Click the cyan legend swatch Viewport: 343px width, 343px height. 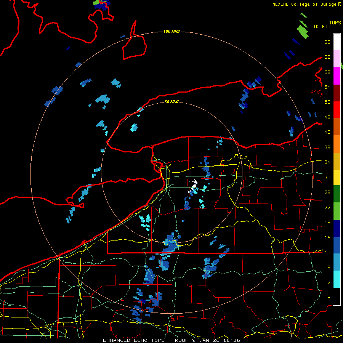(337, 279)
